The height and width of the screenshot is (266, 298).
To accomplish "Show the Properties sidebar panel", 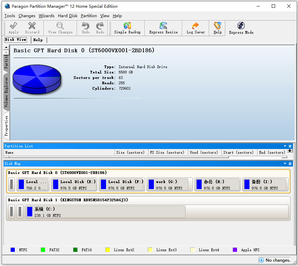I will click(6, 125).
